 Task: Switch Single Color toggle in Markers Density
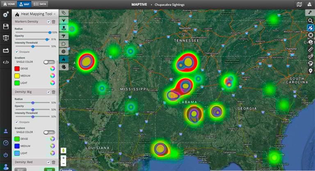click(49, 62)
